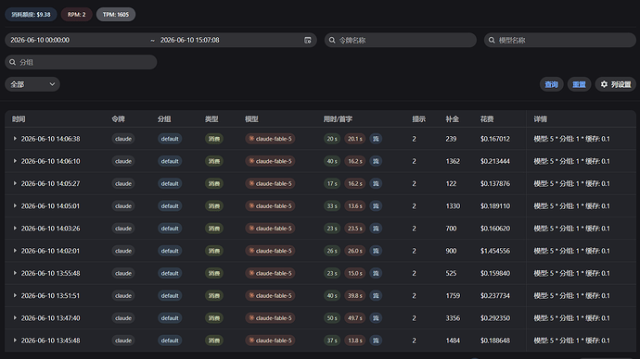640x359 pixels.
Task: Click the stream badge in 14:05:27 row
Action: pos(376,183)
